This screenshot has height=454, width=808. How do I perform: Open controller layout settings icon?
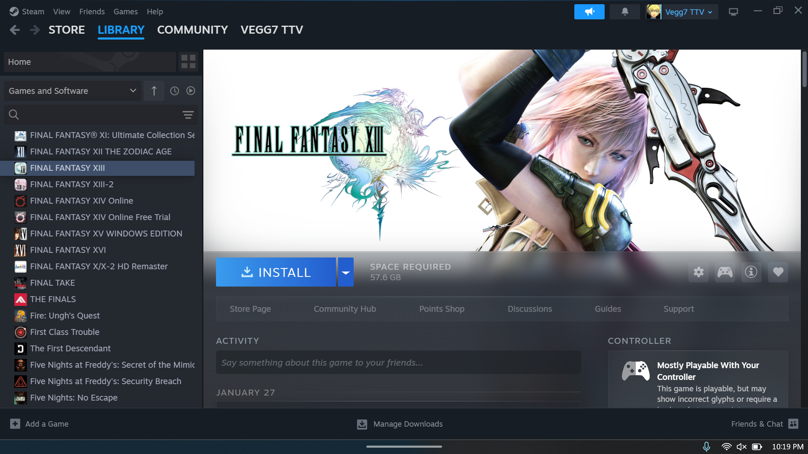coord(725,272)
